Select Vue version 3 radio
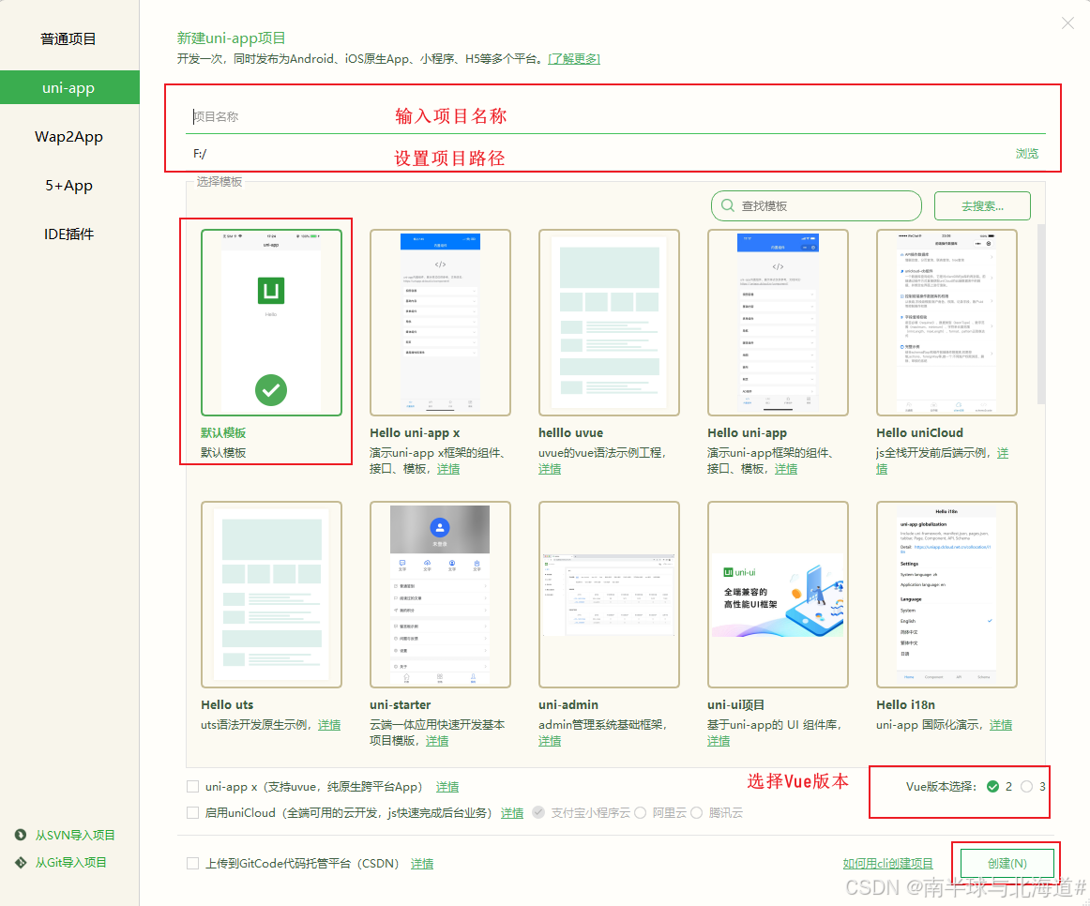Screen dimensions: 1090x906 (1027, 787)
